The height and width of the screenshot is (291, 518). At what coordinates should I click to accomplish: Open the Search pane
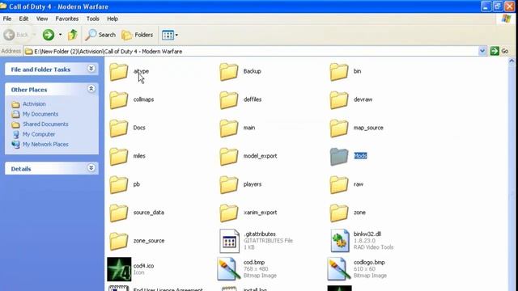coord(100,35)
